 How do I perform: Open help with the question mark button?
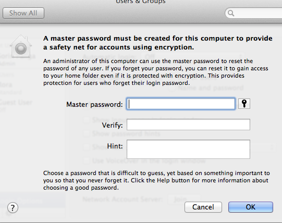click(x=13, y=208)
